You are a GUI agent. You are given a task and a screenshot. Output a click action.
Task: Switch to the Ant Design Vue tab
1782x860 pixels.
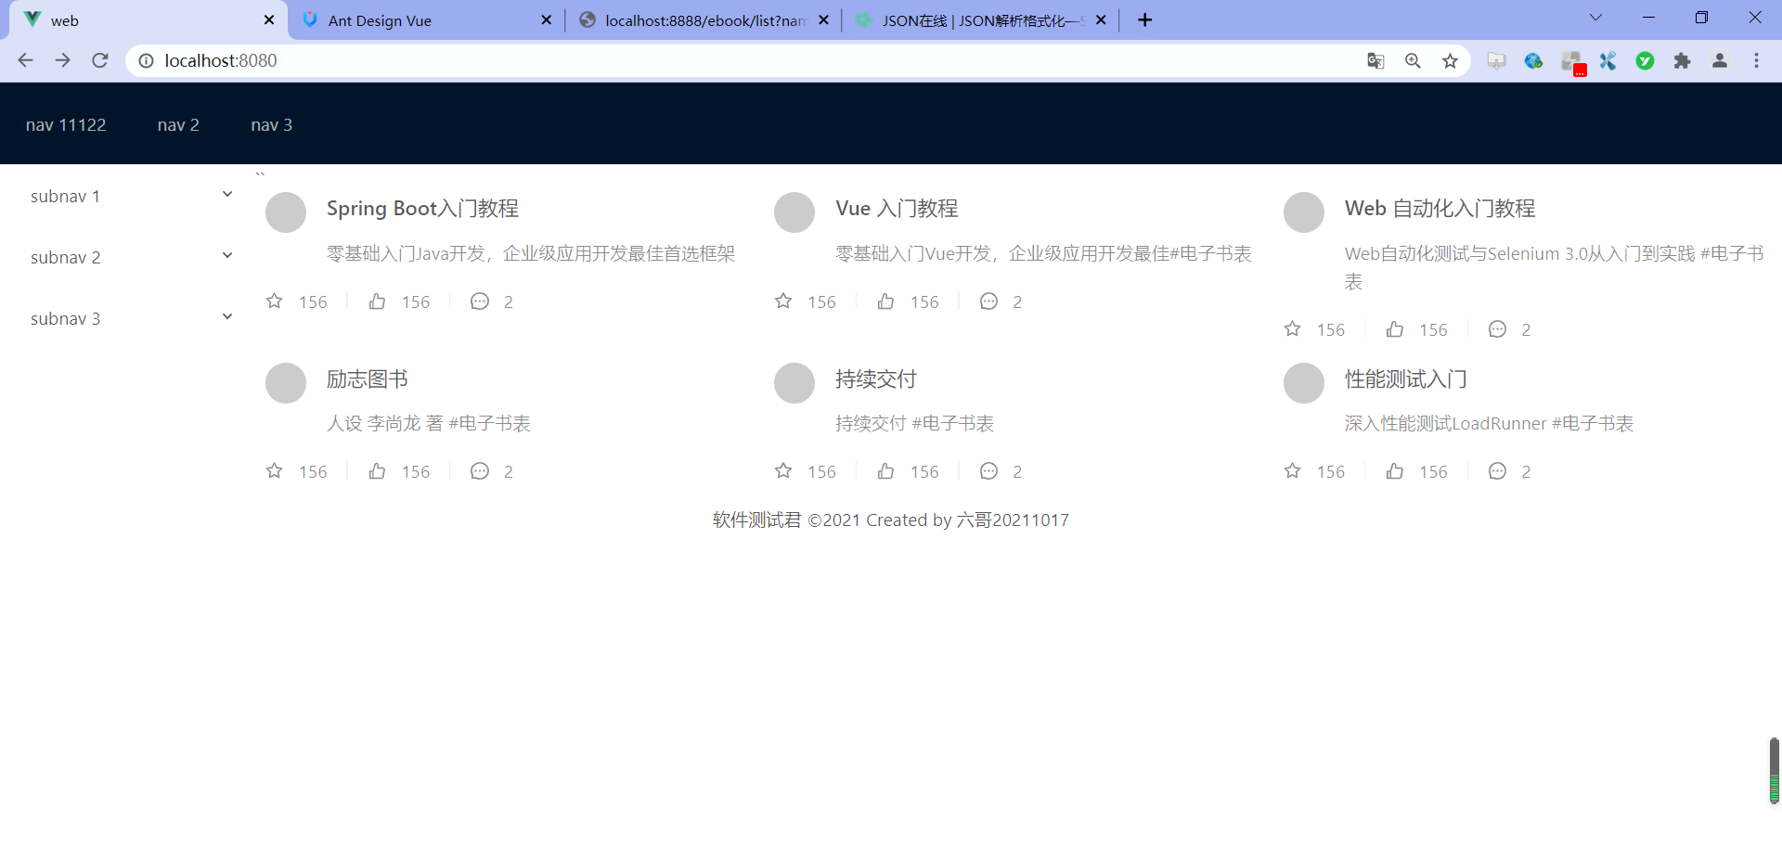427,20
